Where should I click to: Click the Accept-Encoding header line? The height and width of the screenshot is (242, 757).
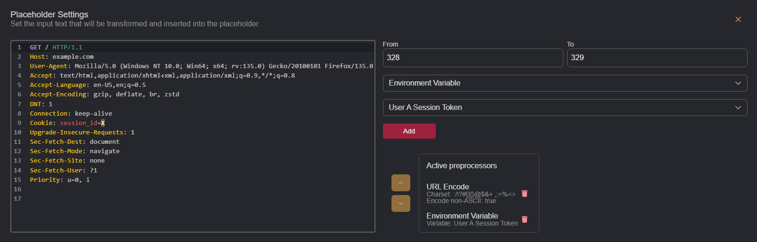pyautogui.click(x=105, y=94)
